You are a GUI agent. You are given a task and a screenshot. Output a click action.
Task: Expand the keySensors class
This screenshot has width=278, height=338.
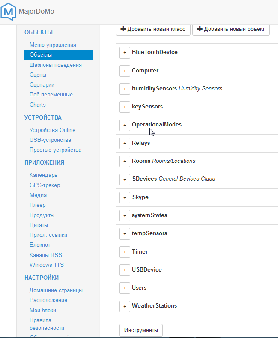(x=125, y=107)
